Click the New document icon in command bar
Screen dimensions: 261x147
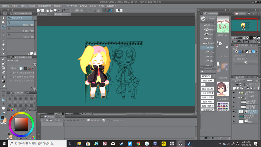pos(47,10)
